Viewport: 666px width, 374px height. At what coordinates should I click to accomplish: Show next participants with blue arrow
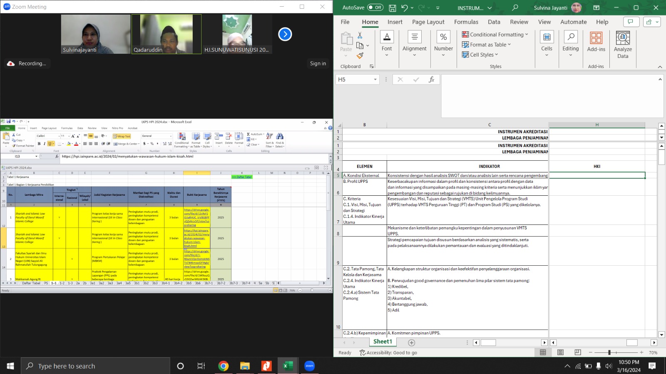pos(285,34)
